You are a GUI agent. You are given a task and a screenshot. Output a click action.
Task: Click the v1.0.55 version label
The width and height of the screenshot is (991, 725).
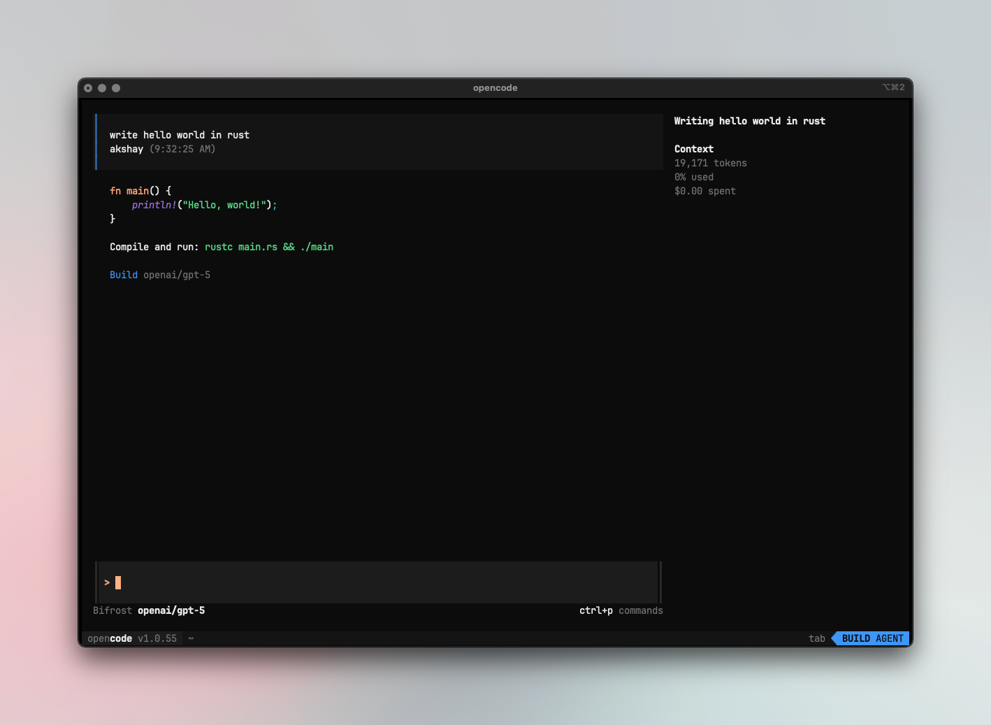(157, 638)
